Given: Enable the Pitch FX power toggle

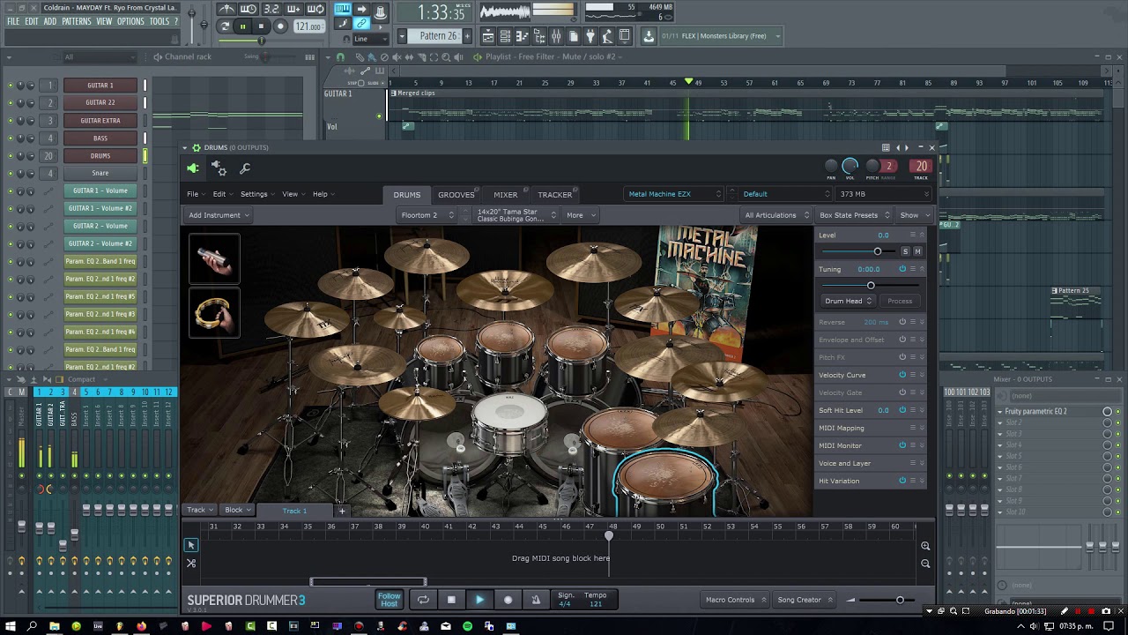Looking at the screenshot, I should (x=902, y=357).
